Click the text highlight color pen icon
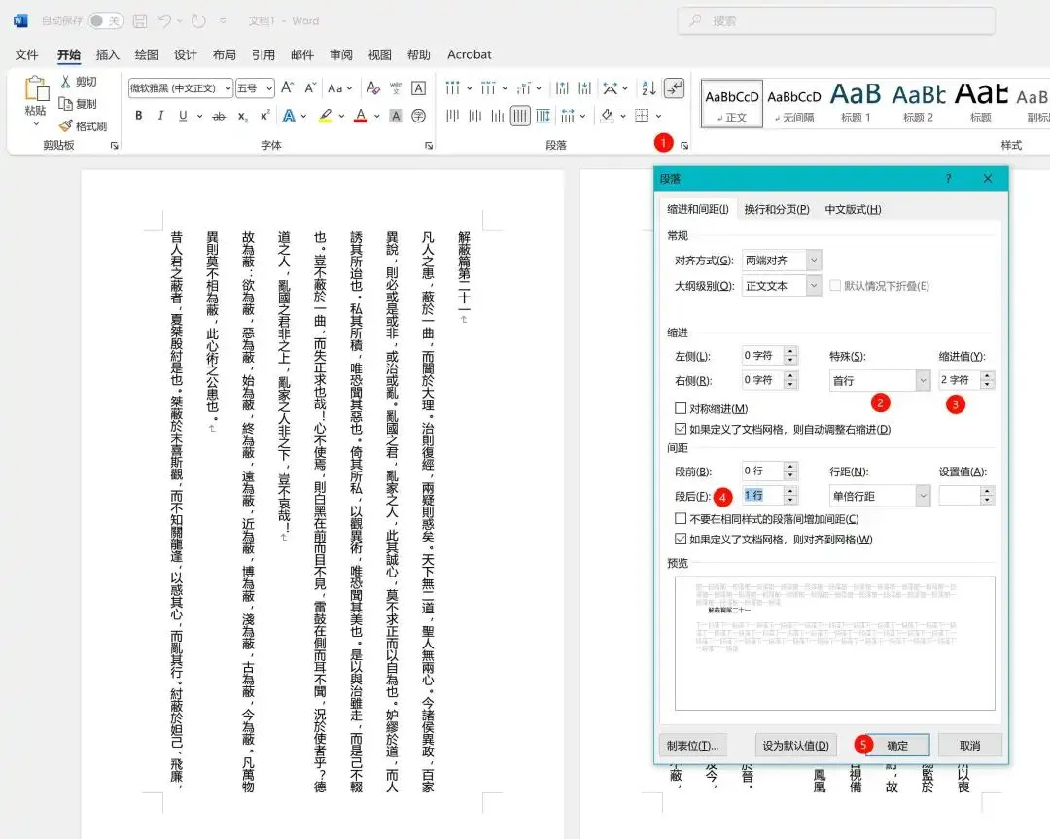Viewport: 1050px width, 839px height. [x=325, y=116]
